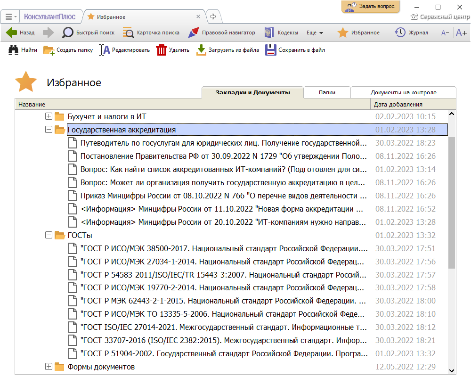Open the ГОСТ Р 51904-2002 document
471x377 pixels.
223,353
